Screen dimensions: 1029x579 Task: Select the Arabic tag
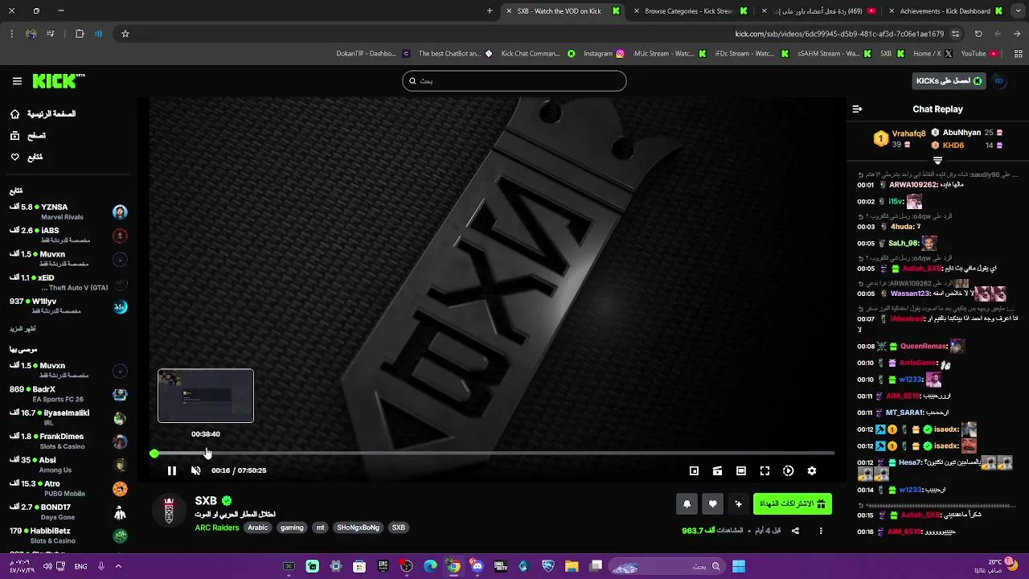coord(258,528)
